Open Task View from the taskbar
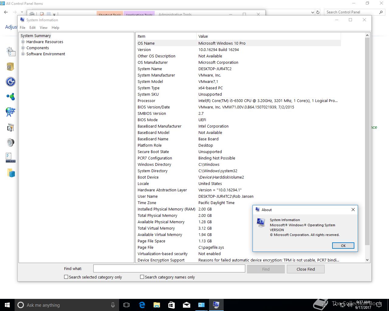Image resolution: width=389 pixels, height=311 pixels. (126, 305)
